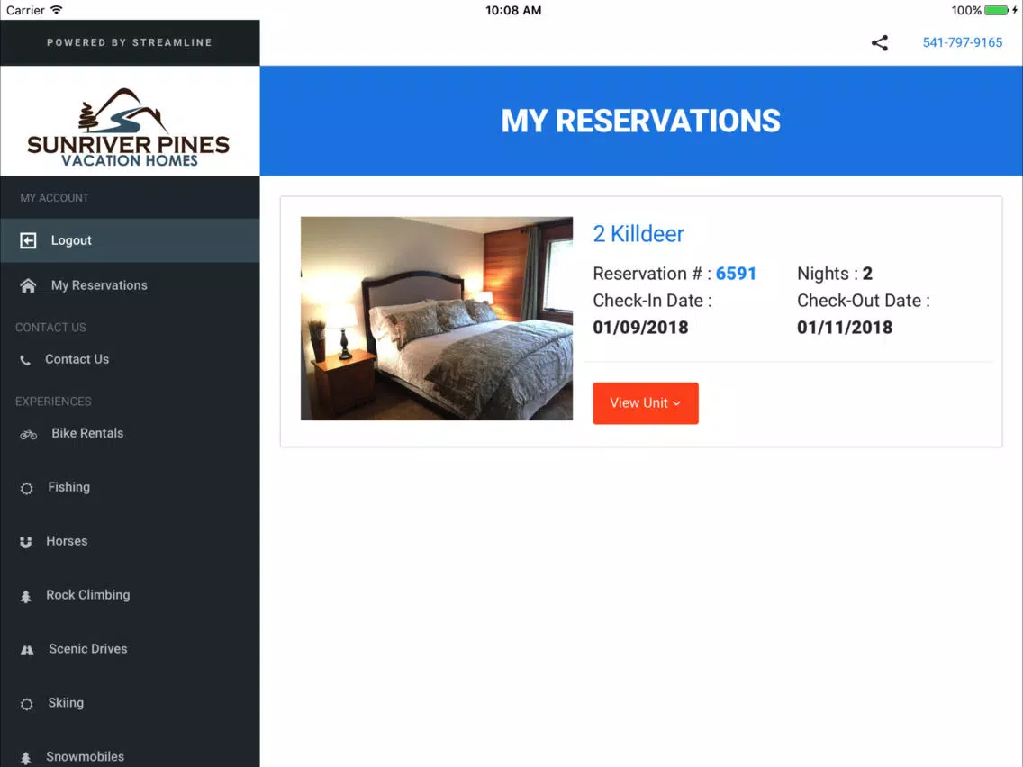
Task: Select Logout in the sidebar
Action: pos(130,240)
